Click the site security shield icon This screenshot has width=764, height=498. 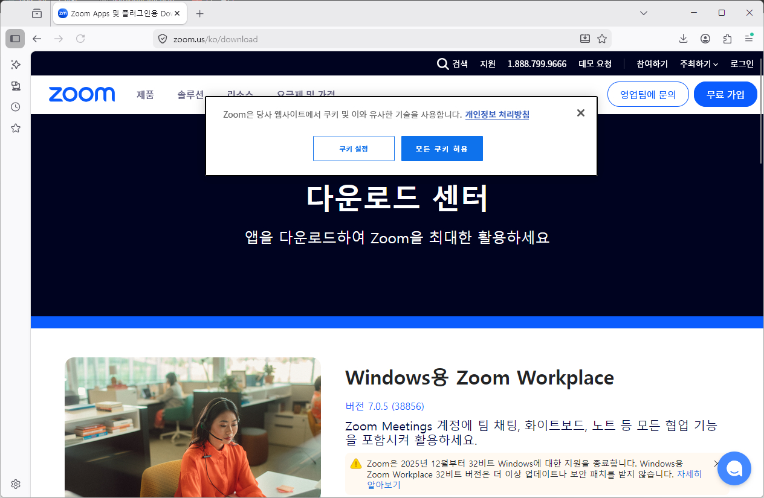coord(162,39)
